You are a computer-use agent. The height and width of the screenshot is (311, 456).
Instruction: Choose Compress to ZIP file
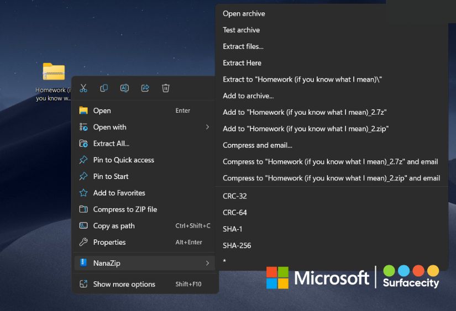[125, 209]
